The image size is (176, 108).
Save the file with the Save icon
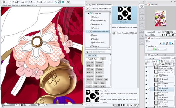[16, 2]
